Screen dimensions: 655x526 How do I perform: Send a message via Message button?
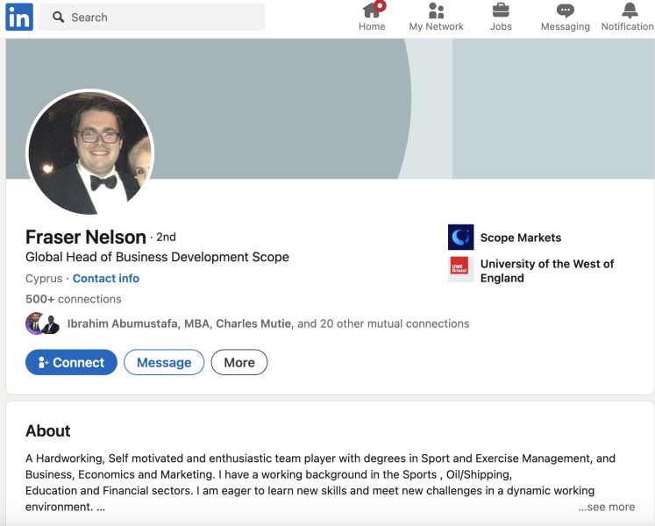[164, 362]
